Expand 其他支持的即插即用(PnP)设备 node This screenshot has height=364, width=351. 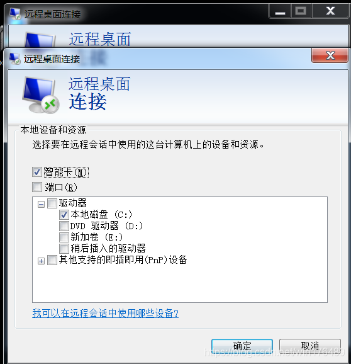click(x=41, y=261)
